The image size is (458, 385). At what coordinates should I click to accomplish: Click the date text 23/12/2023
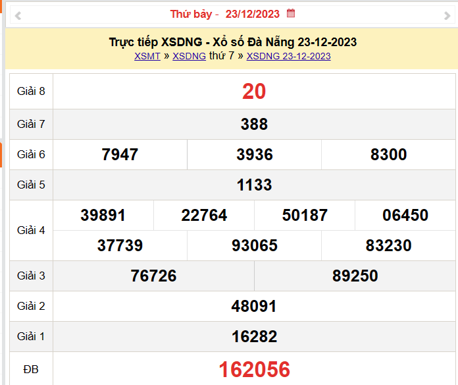pos(253,14)
